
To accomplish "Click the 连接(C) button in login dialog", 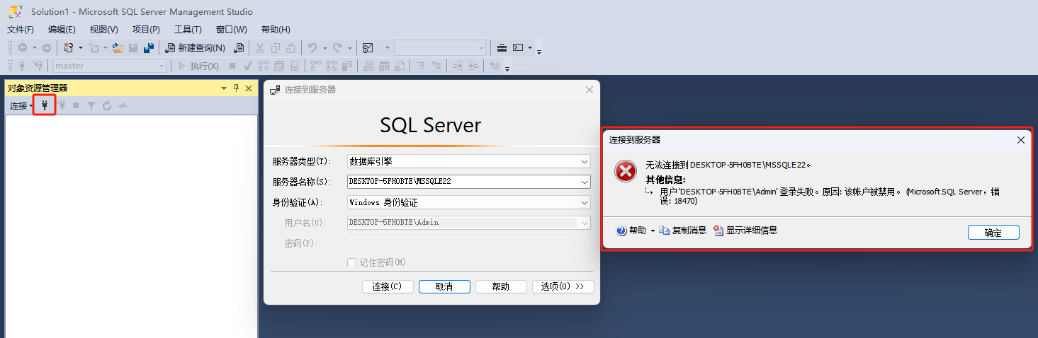I will tap(387, 286).
